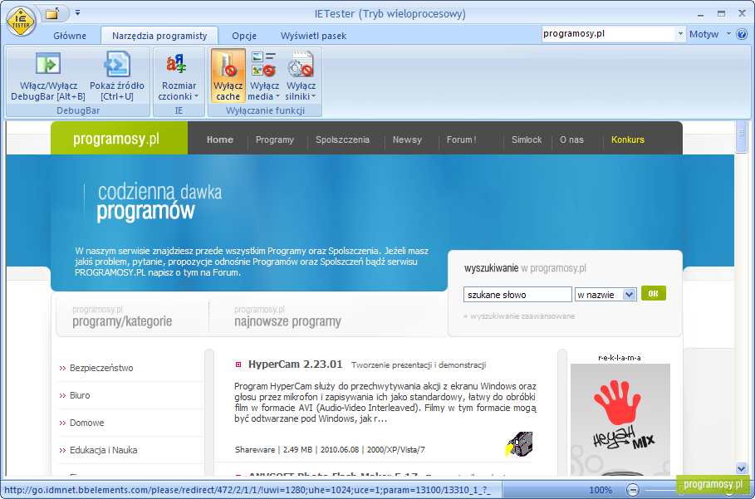Viewport: 755px width, 499px height.
Task: Switch to the Główne ribbon tab
Action: [70, 36]
